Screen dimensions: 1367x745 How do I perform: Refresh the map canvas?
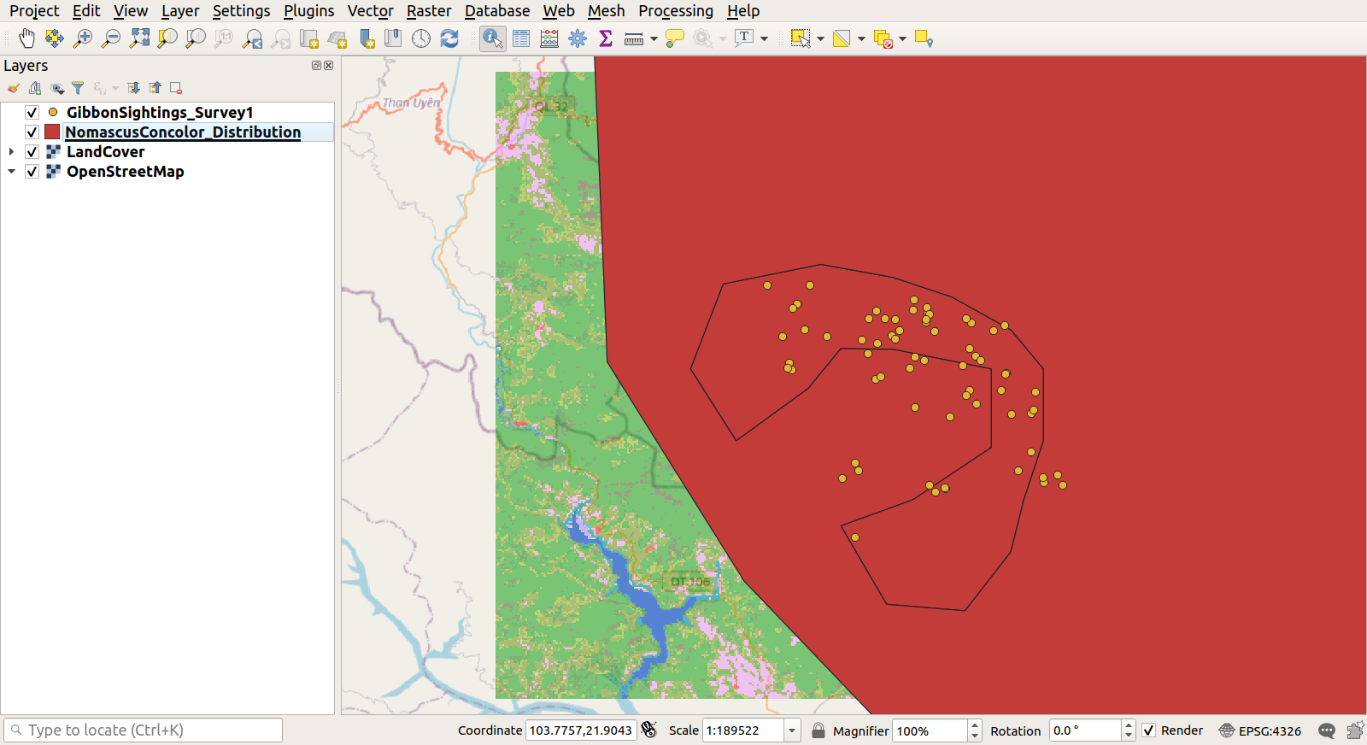point(449,38)
